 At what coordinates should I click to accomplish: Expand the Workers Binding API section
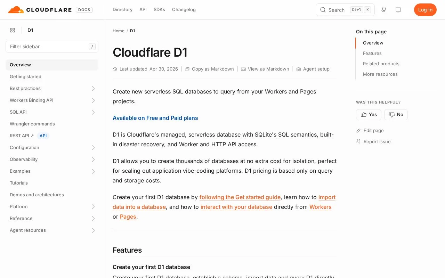pyautogui.click(x=93, y=100)
